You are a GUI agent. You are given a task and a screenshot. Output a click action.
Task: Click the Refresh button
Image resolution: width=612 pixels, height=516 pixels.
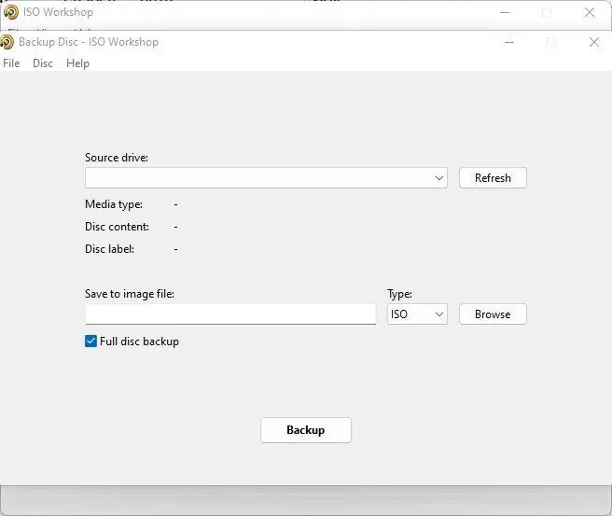click(493, 178)
